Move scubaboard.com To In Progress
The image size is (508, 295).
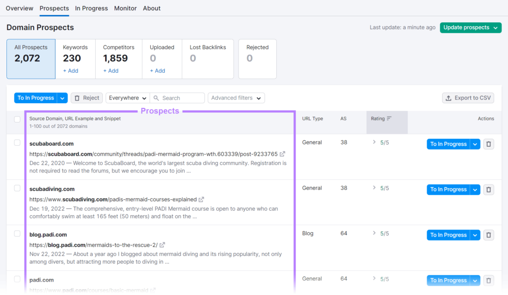point(448,144)
